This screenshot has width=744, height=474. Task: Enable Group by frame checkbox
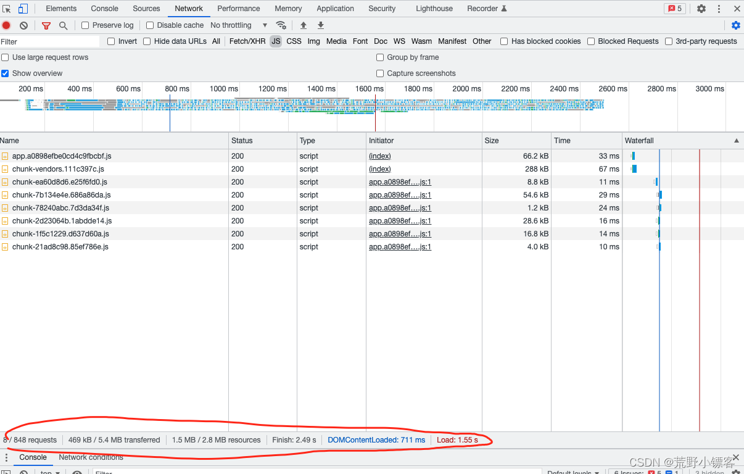coord(380,57)
